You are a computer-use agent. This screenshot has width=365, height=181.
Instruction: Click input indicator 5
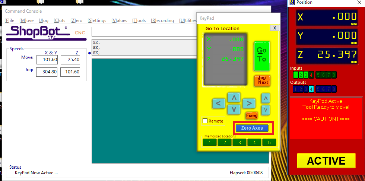318,75
